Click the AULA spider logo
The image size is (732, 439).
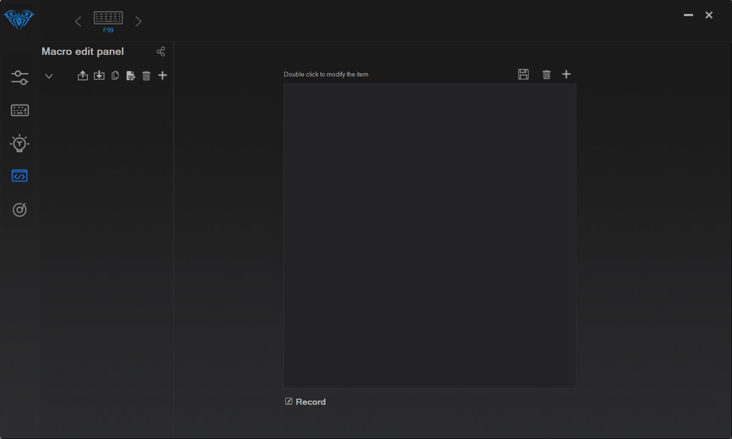pos(19,20)
